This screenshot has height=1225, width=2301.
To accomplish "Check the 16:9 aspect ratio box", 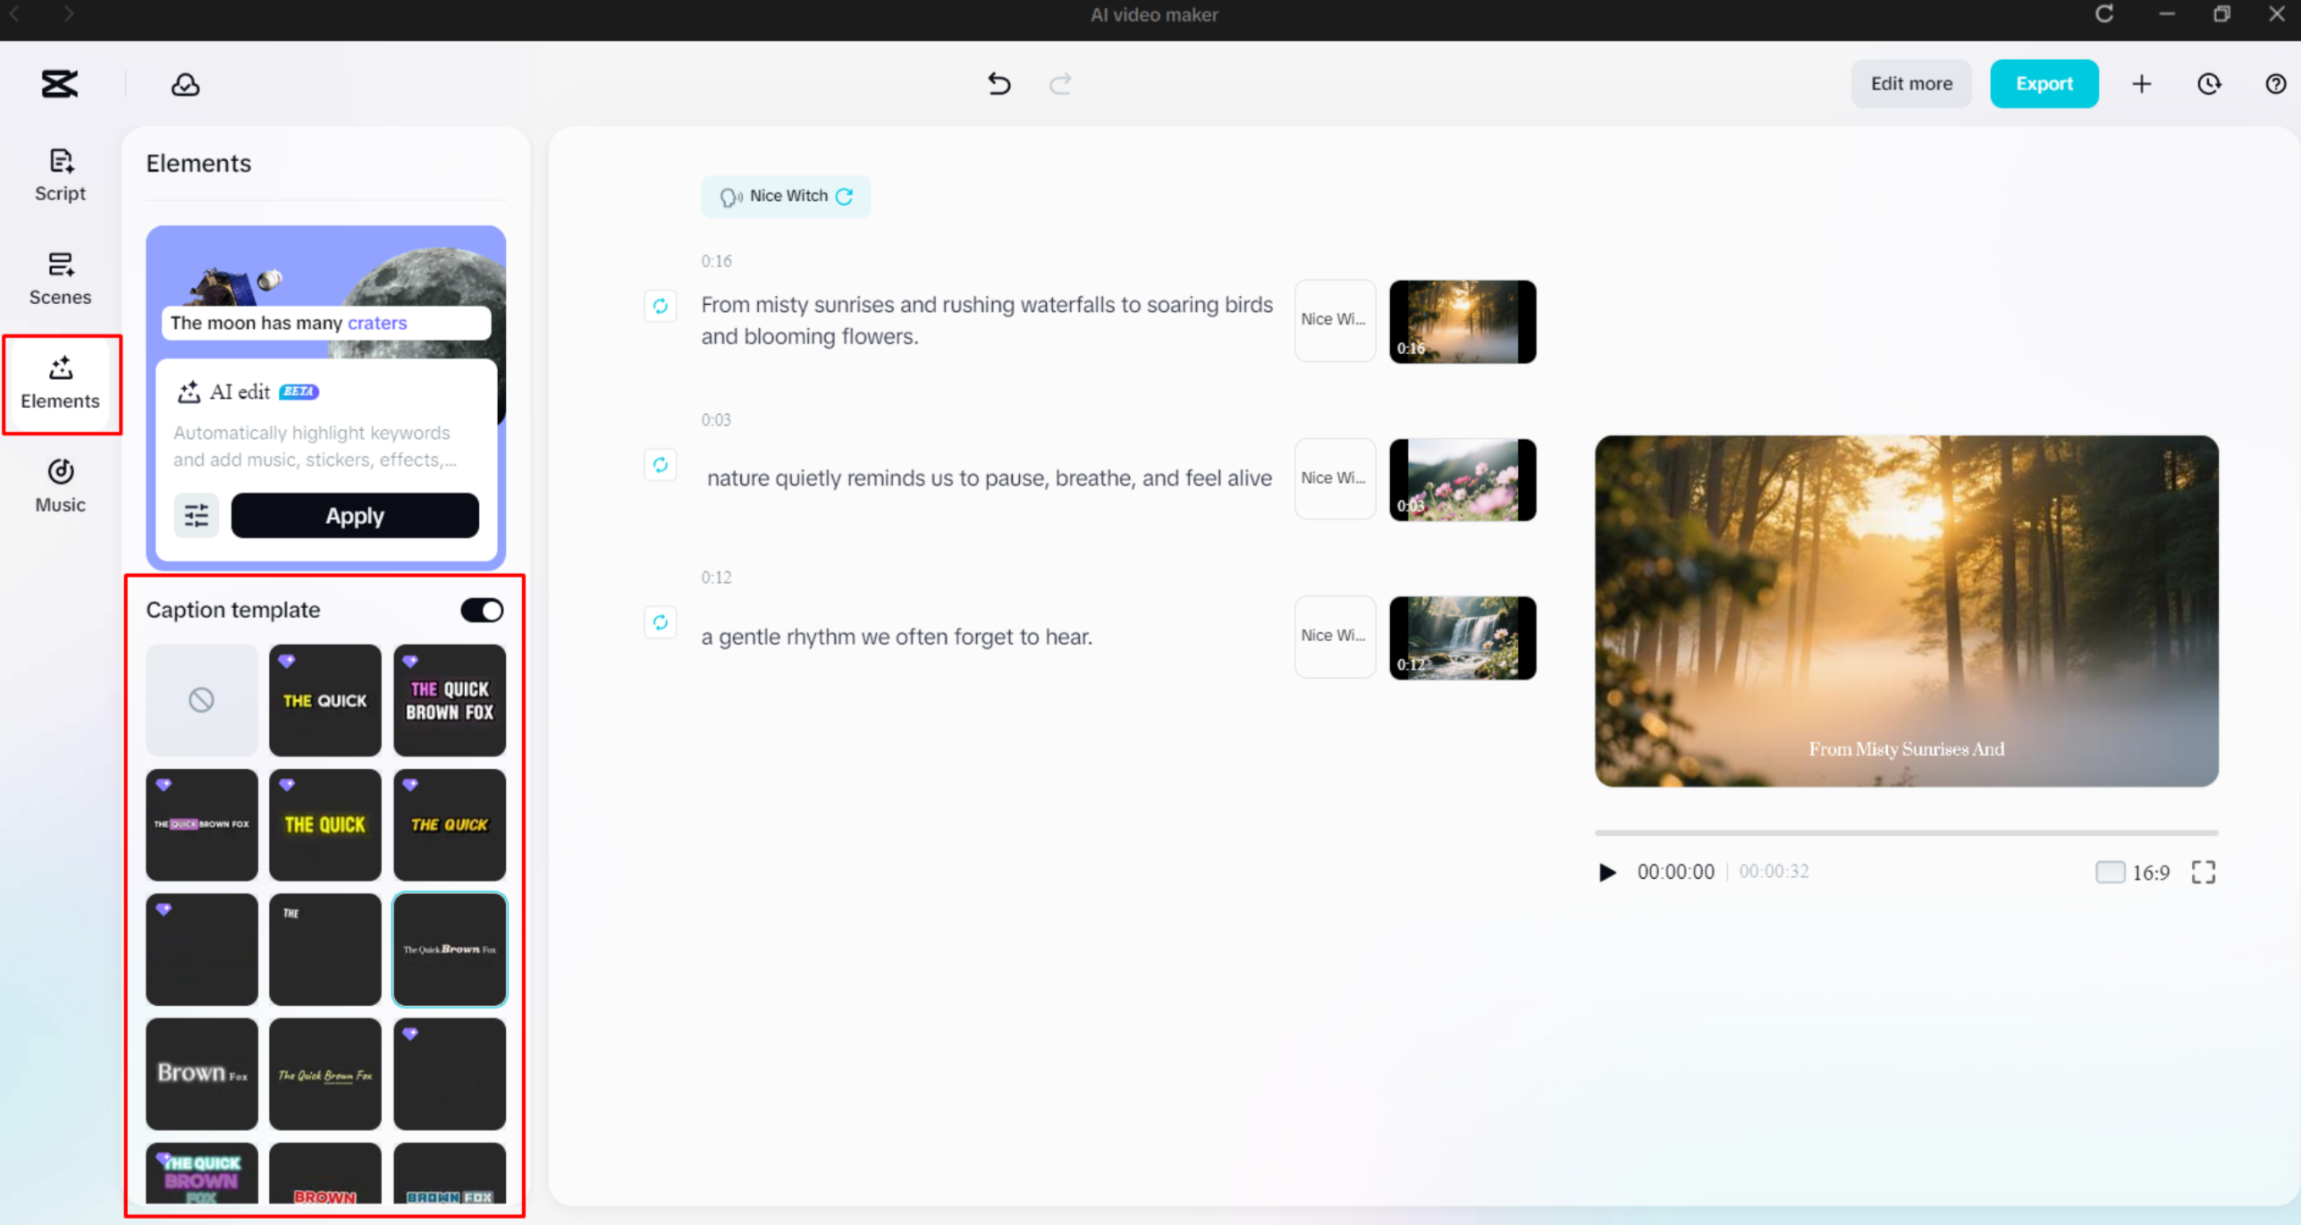I will tap(2111, 872).
